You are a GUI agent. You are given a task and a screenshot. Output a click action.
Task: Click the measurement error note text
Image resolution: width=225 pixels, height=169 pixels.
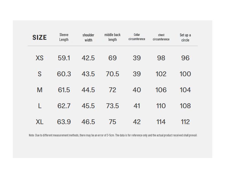113,135
